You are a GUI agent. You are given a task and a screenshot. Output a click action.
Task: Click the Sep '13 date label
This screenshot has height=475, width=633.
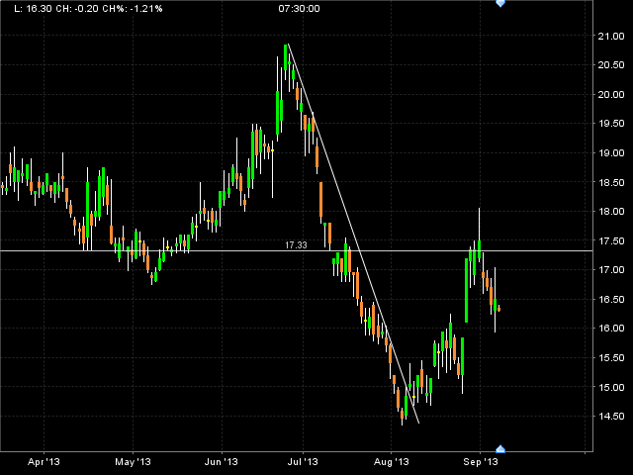pos(481,462)
